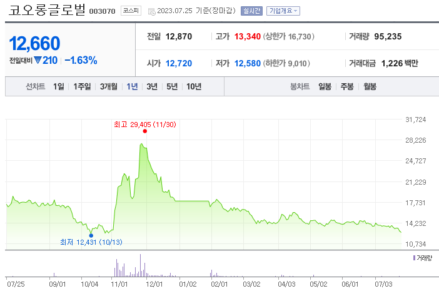Click the 거래대금 value 1,226 백만
Screen dimensions: 439x301
pyautogui.click(x=400, y=63)
